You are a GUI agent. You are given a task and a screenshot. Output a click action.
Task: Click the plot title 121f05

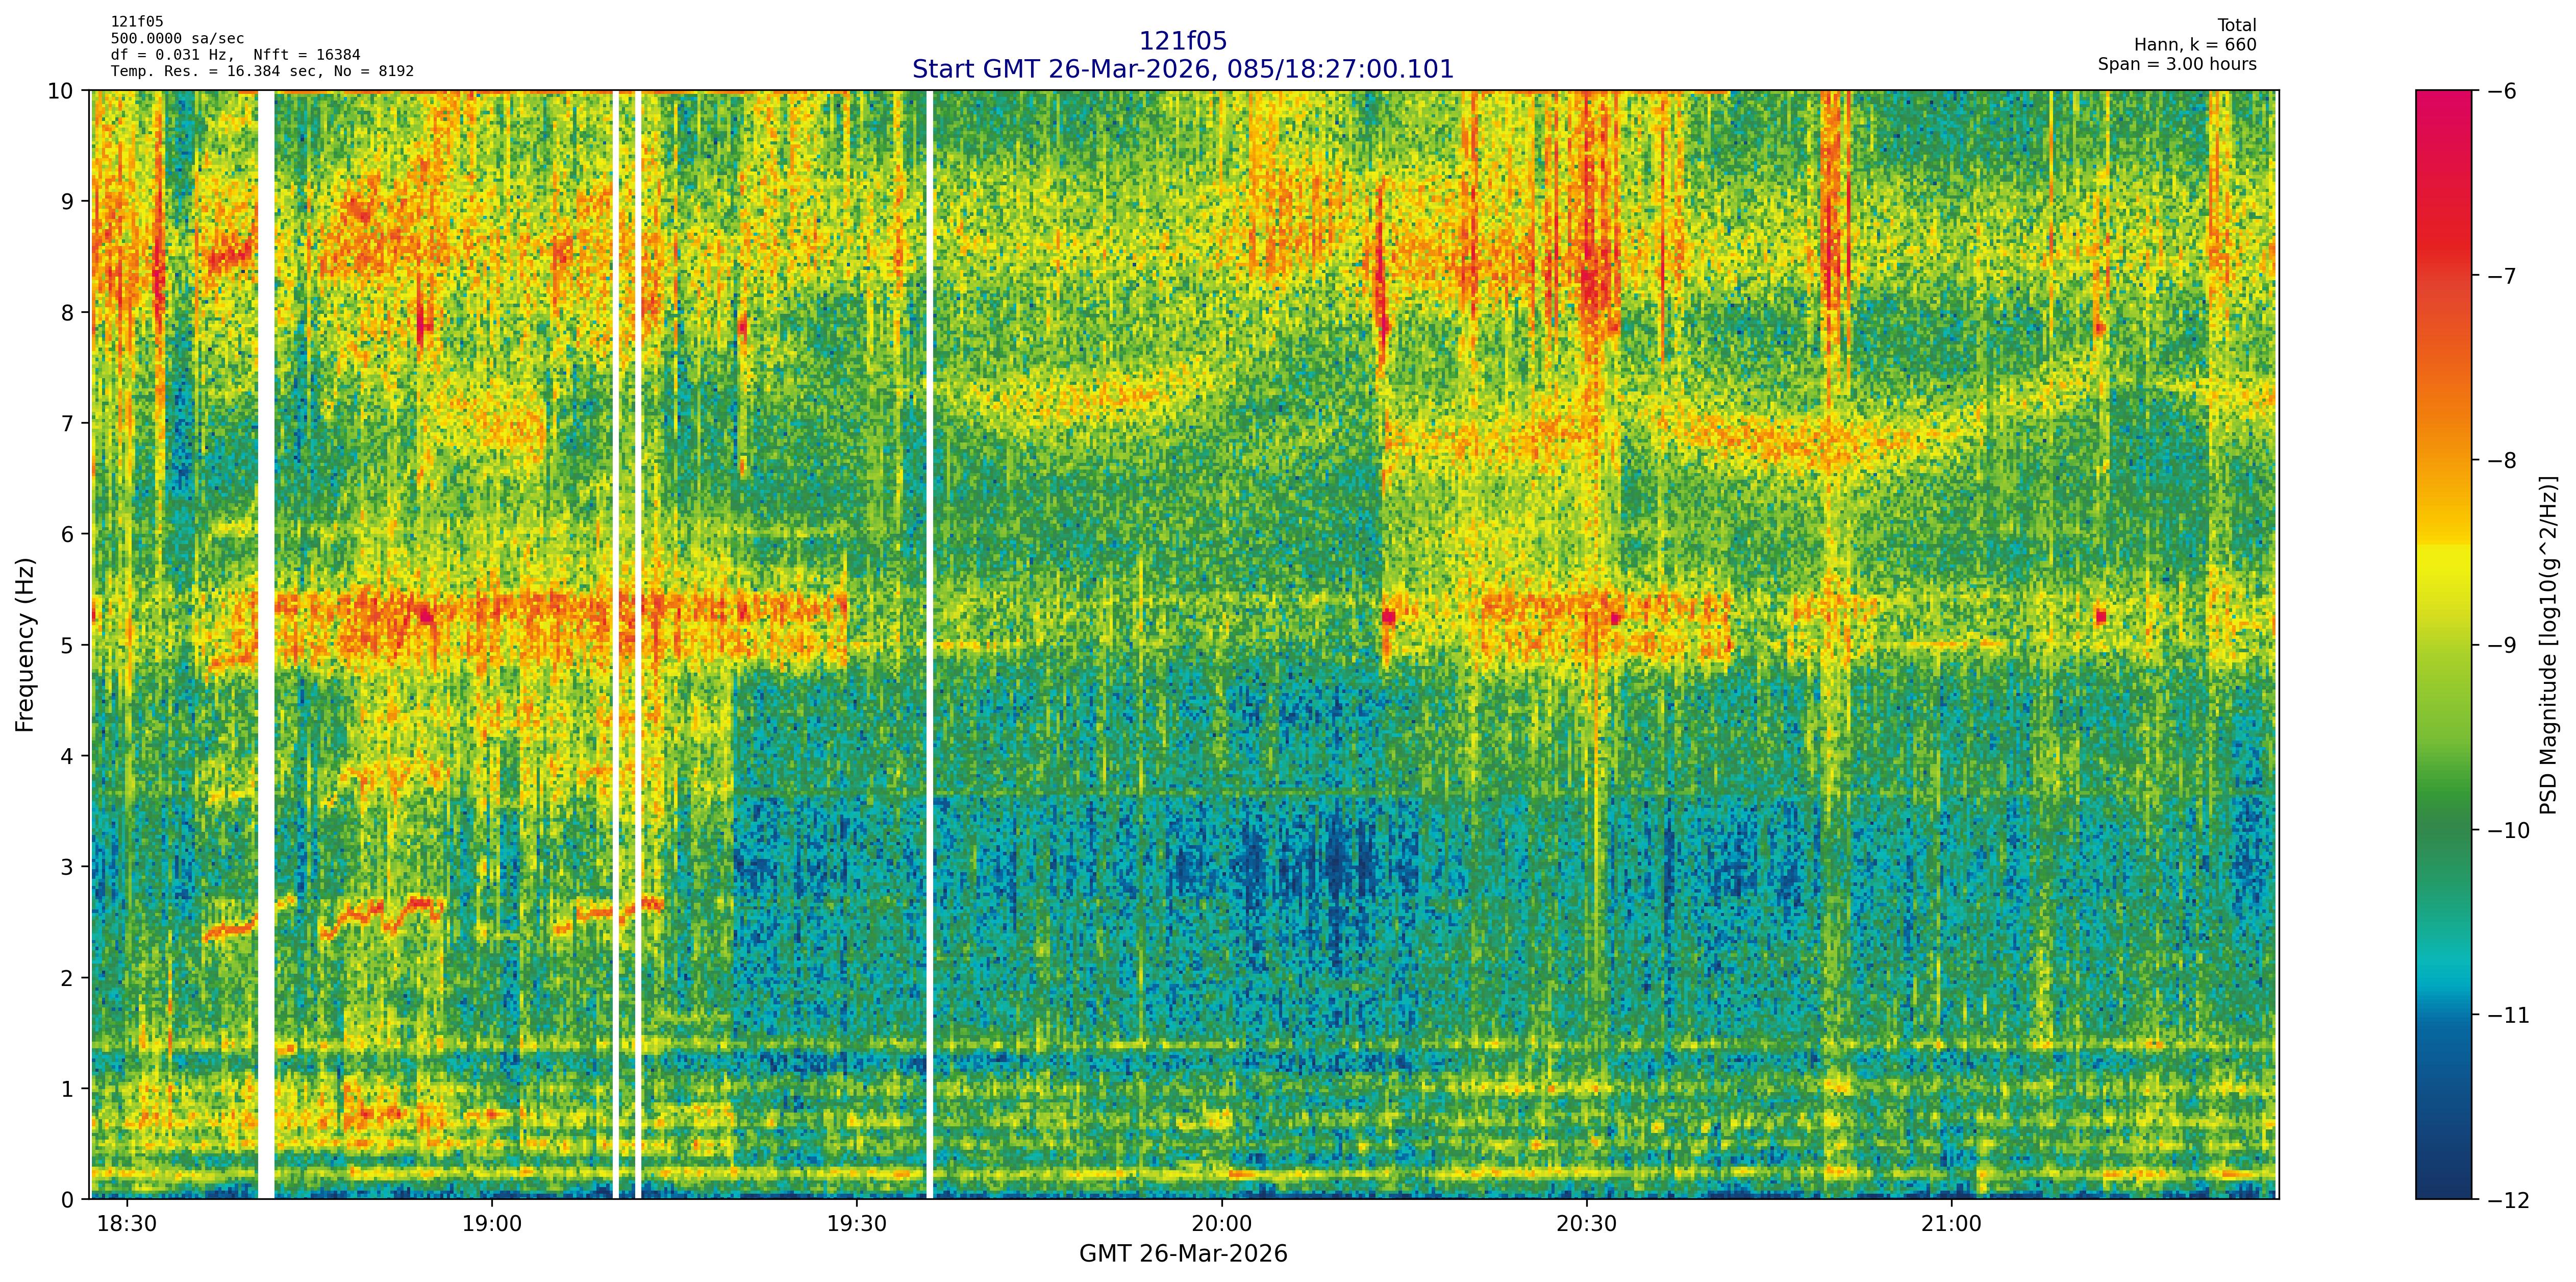coord(1182,41)
